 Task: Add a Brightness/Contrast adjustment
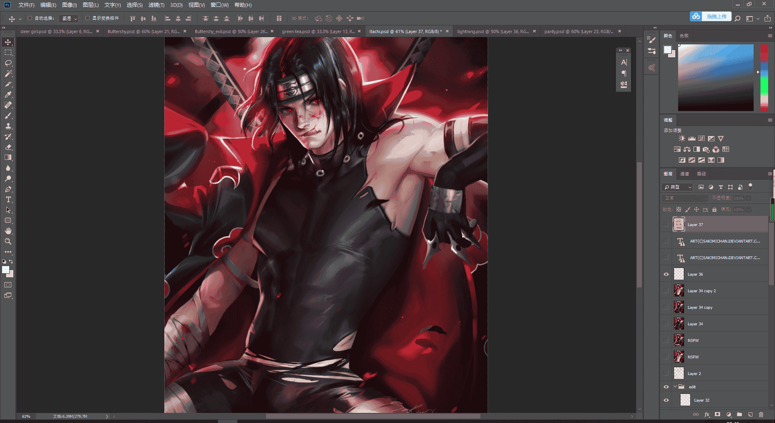(x=682, y=138)
